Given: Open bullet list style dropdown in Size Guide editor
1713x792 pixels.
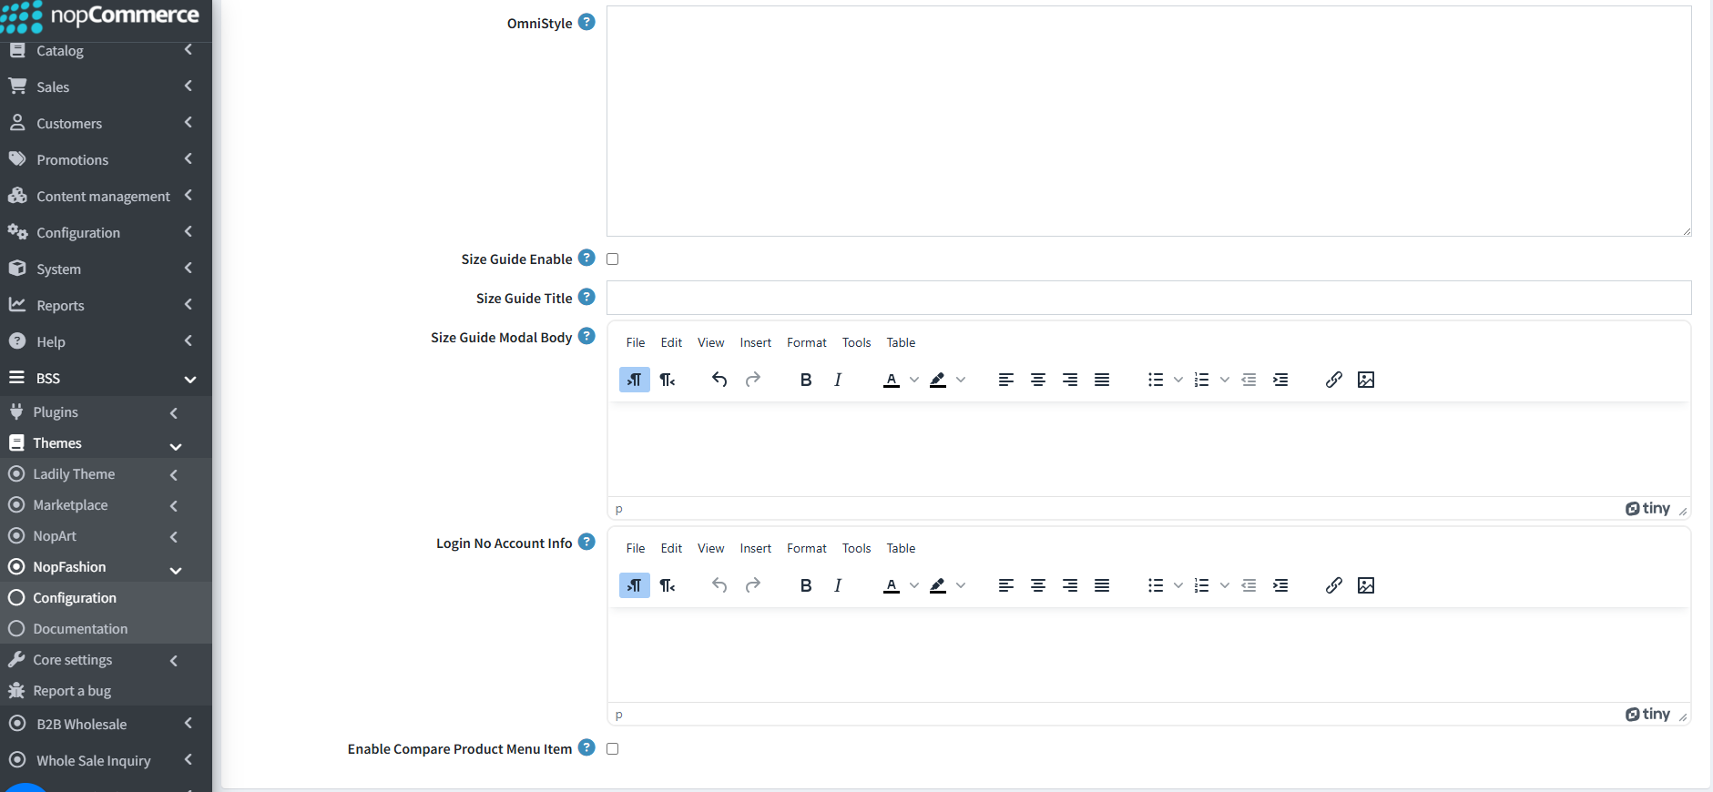Looking at the screenshot, I should point(1178,380).
